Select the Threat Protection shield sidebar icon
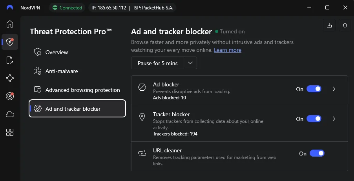Screen dimensions: 354x181 pos(10,42)
